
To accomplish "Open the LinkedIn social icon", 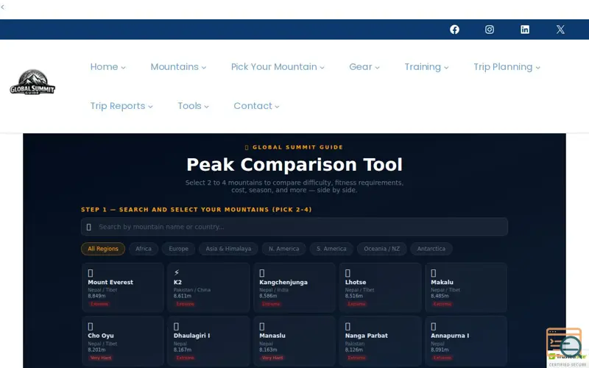I will coord(525,29).
